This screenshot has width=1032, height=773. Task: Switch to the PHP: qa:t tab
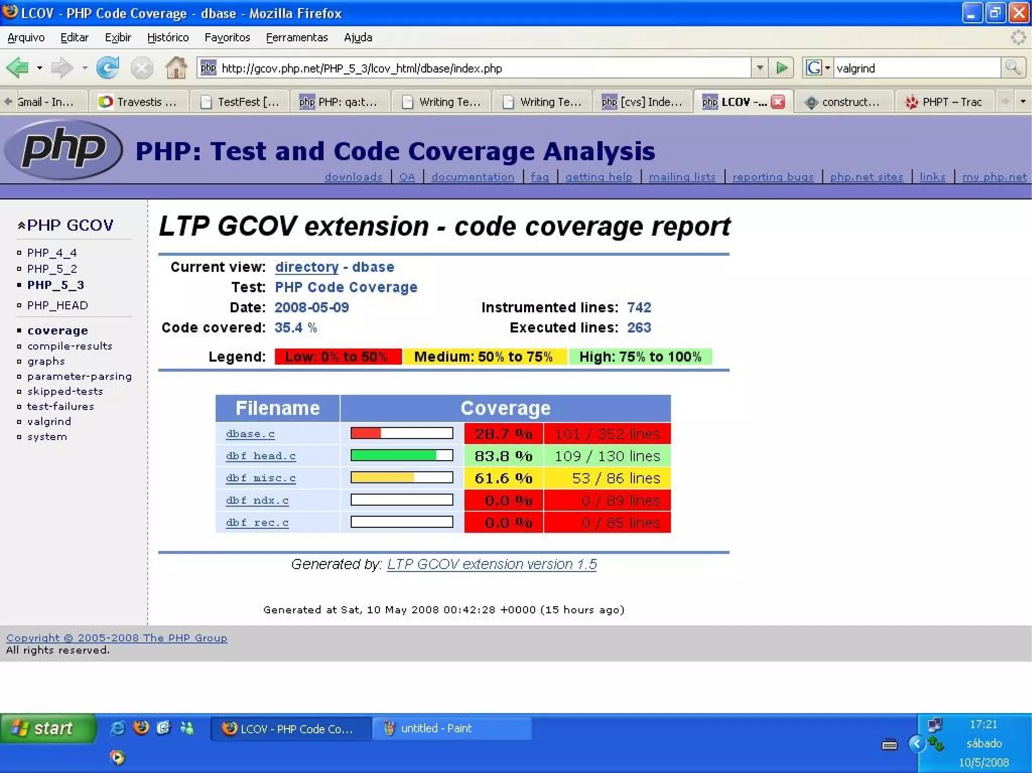(x=341, y=102)
